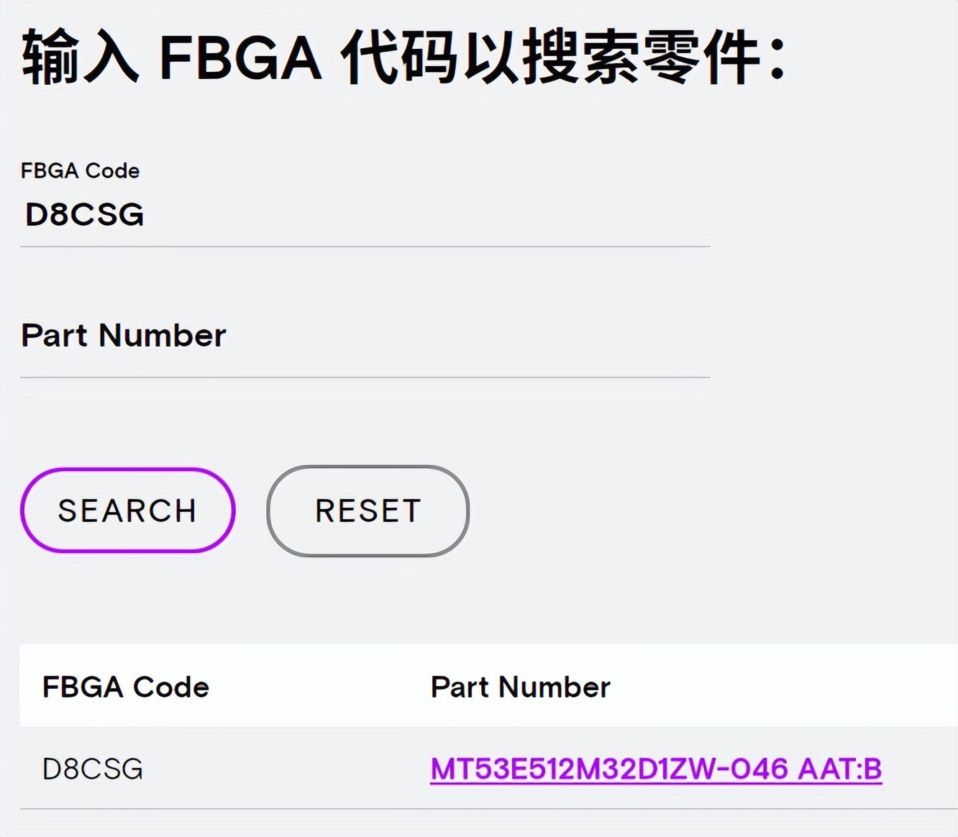
Task: Open the MT53E512M32D1ZW-046 AAT:B part link
Action: coord(655,769)
